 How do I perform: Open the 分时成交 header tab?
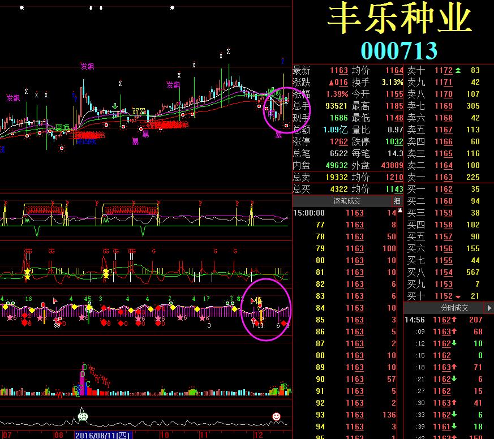[454, 308]
